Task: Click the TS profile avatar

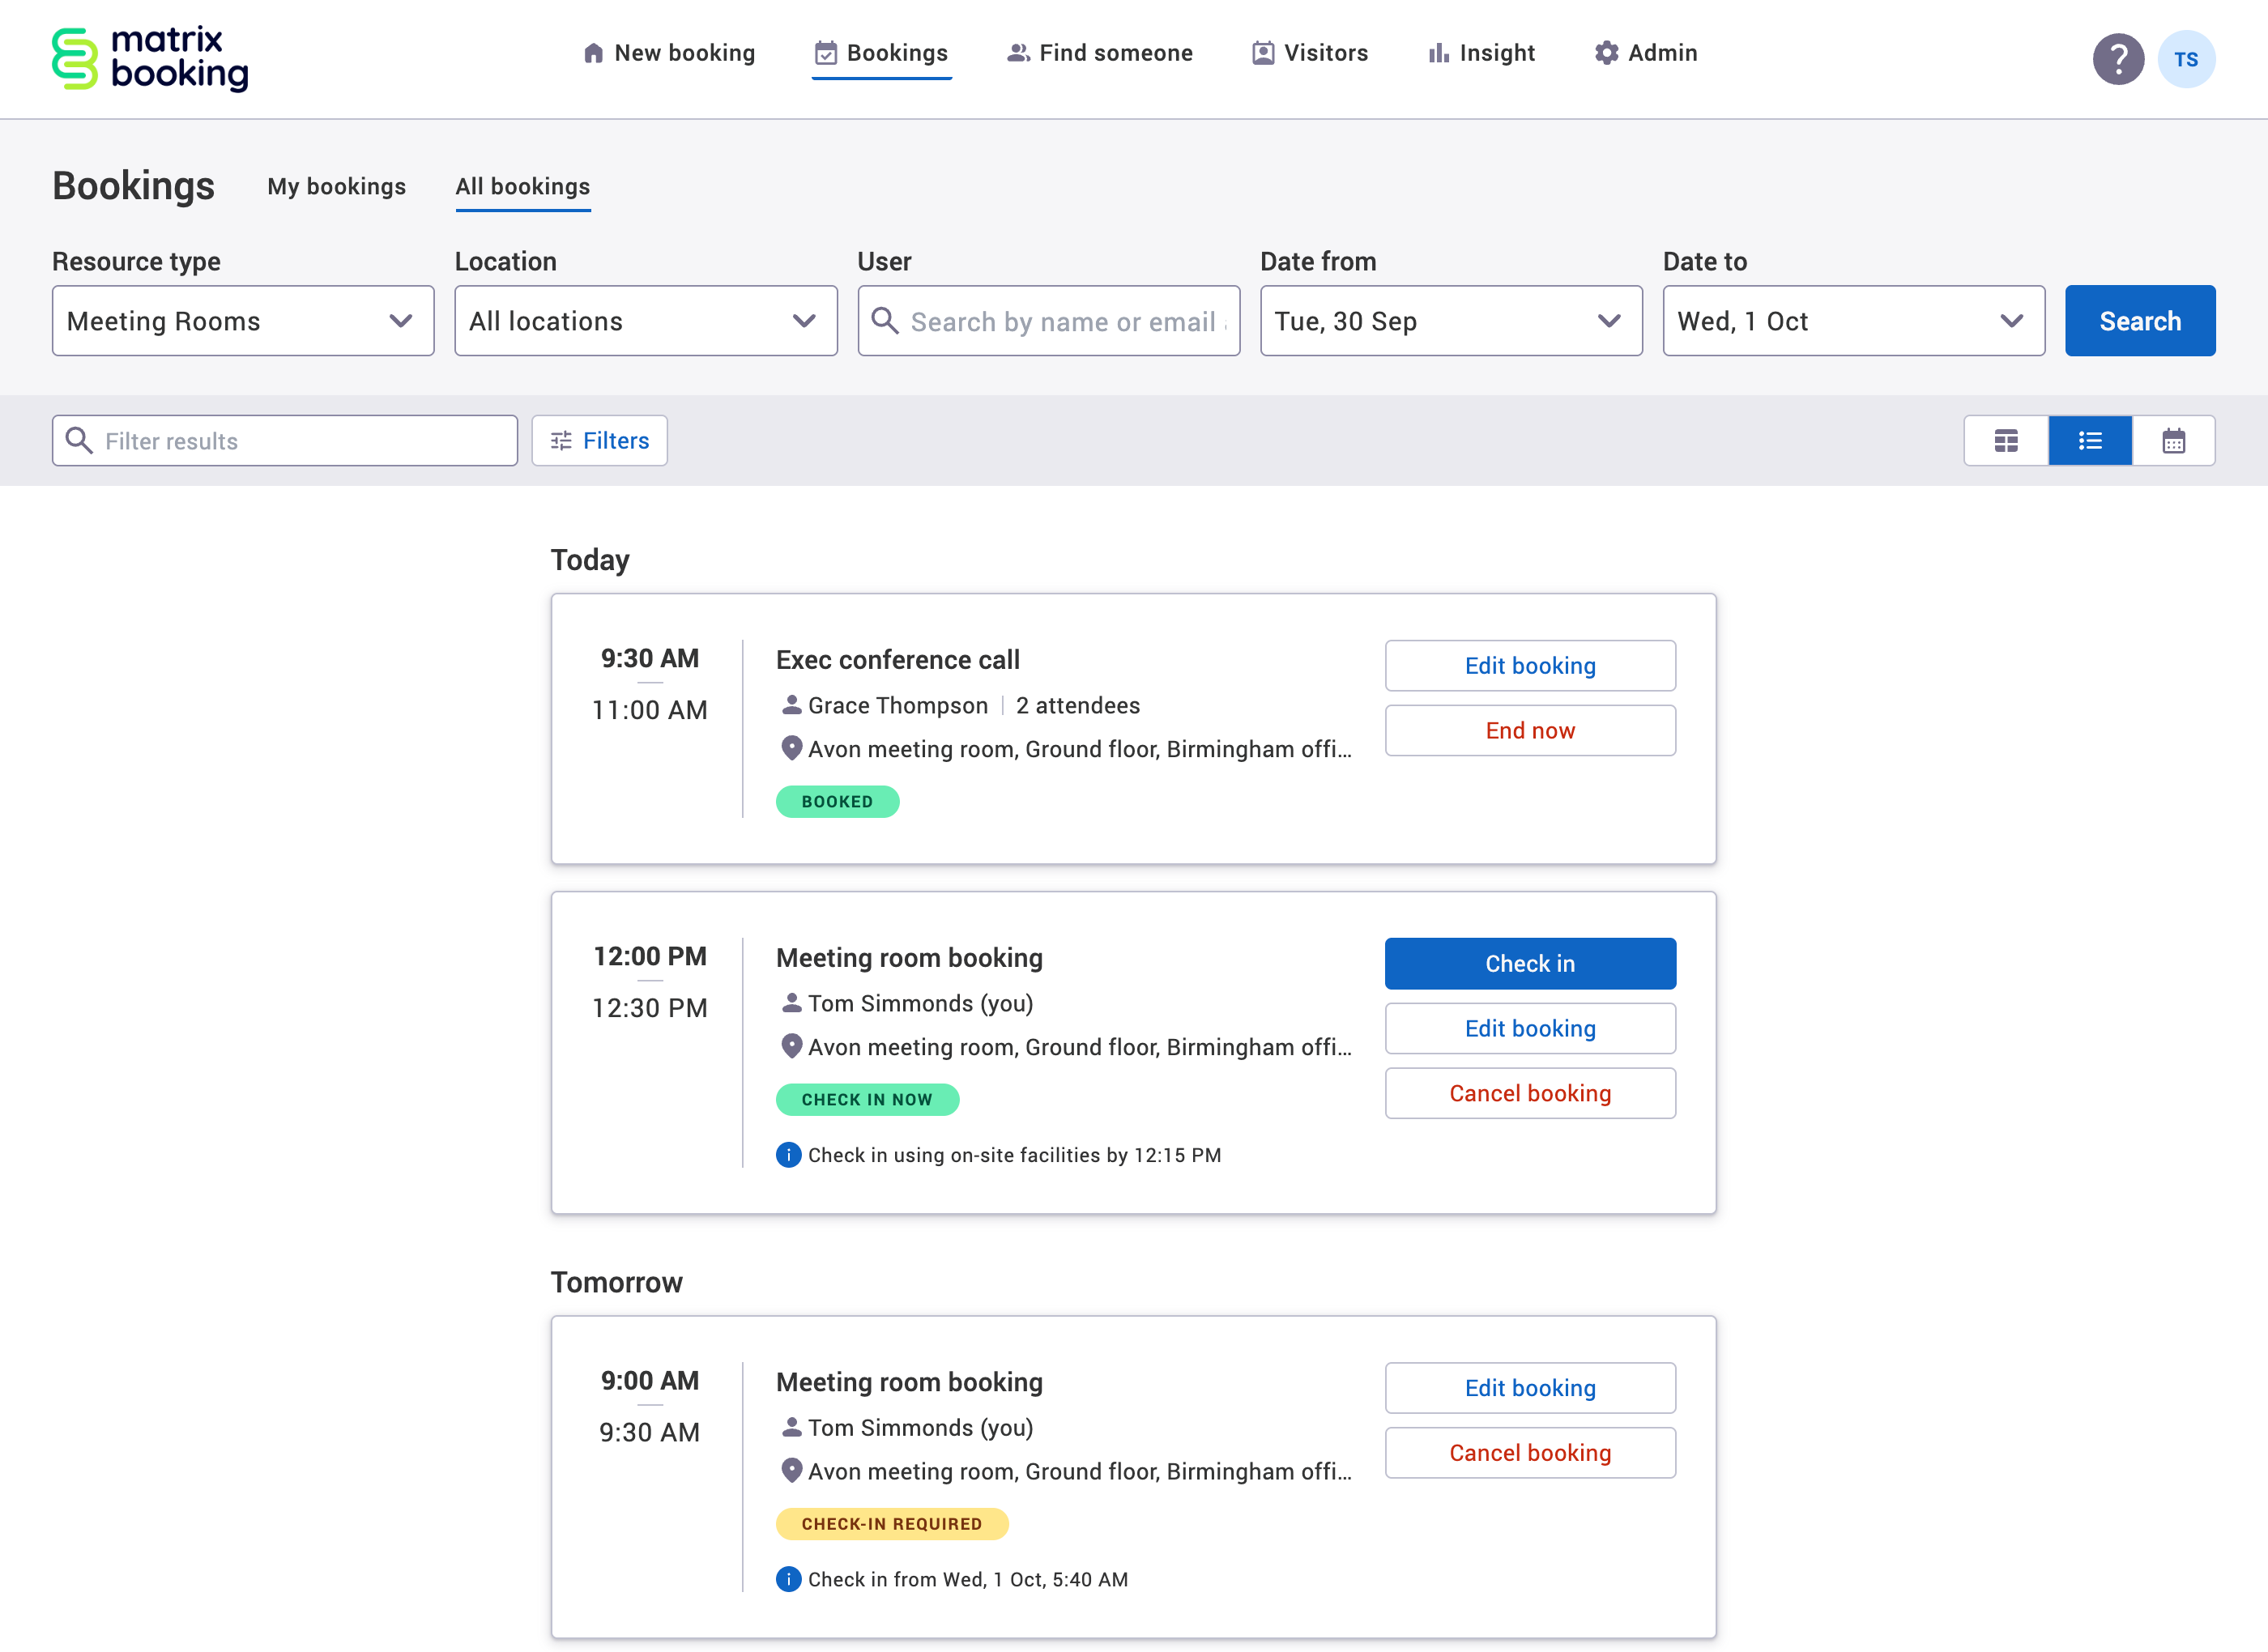Action: point(2187,59)
